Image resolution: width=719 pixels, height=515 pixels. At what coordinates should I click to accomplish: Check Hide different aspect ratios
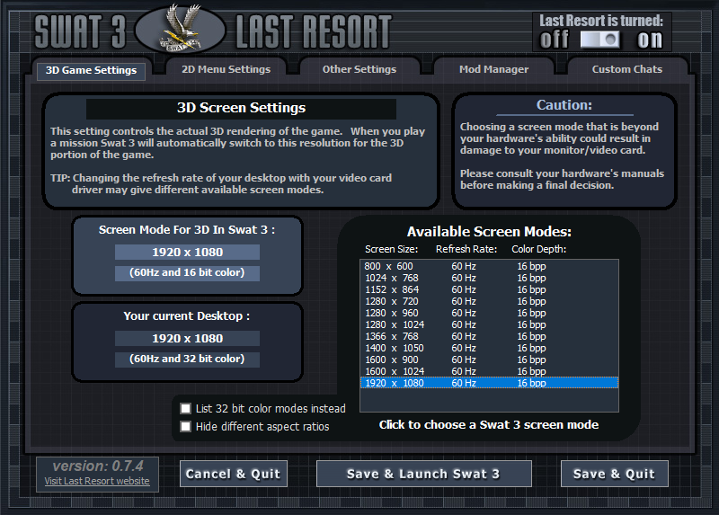[186, 427]
